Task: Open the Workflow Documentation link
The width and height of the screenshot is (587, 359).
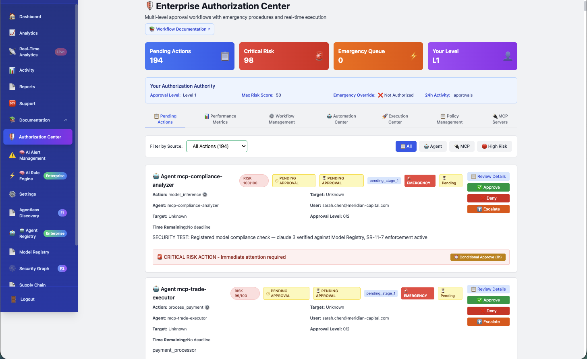Action: 180,29
